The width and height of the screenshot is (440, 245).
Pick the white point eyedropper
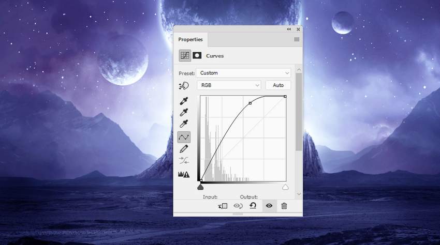pos(184,124)
